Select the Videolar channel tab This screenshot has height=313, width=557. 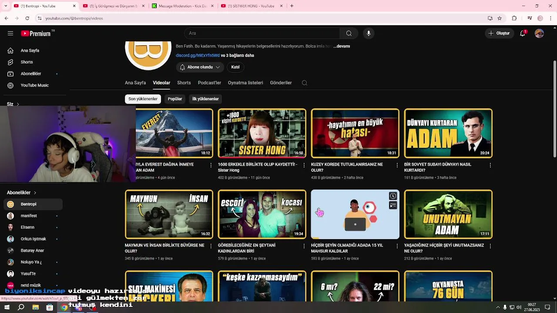coord(161,83)
